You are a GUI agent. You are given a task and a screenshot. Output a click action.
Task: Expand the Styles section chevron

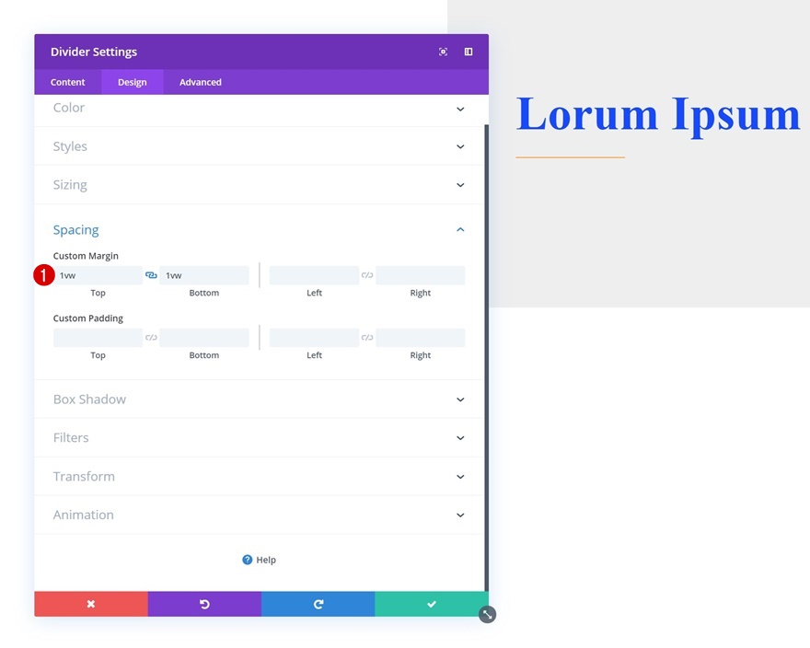[x=460, y=146]
